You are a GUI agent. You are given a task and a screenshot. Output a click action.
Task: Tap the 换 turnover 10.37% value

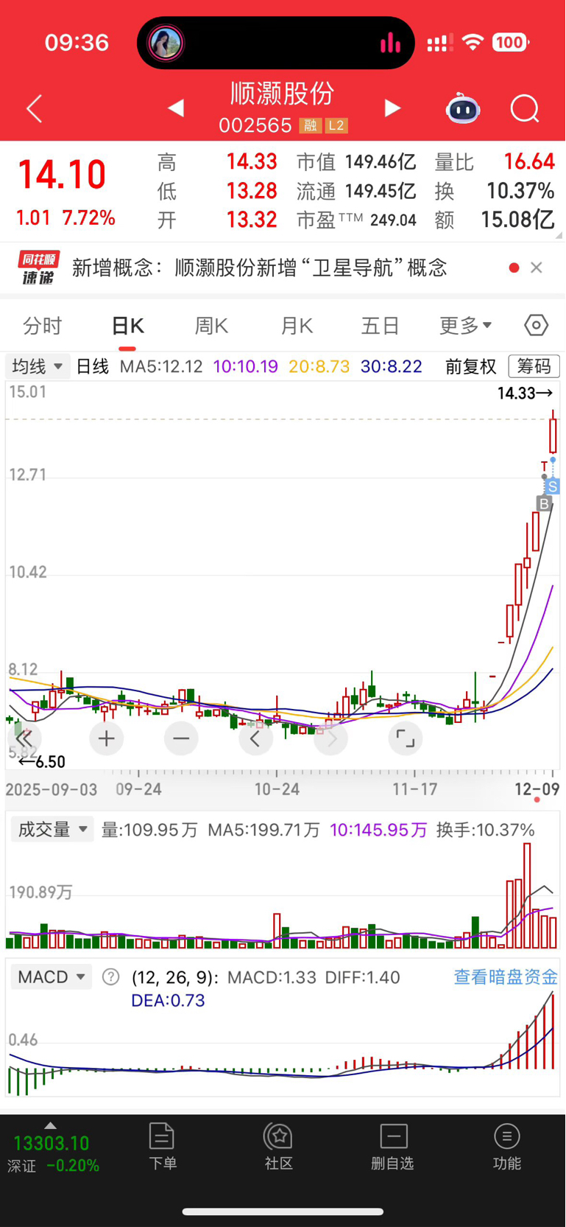tap(520, 191)
